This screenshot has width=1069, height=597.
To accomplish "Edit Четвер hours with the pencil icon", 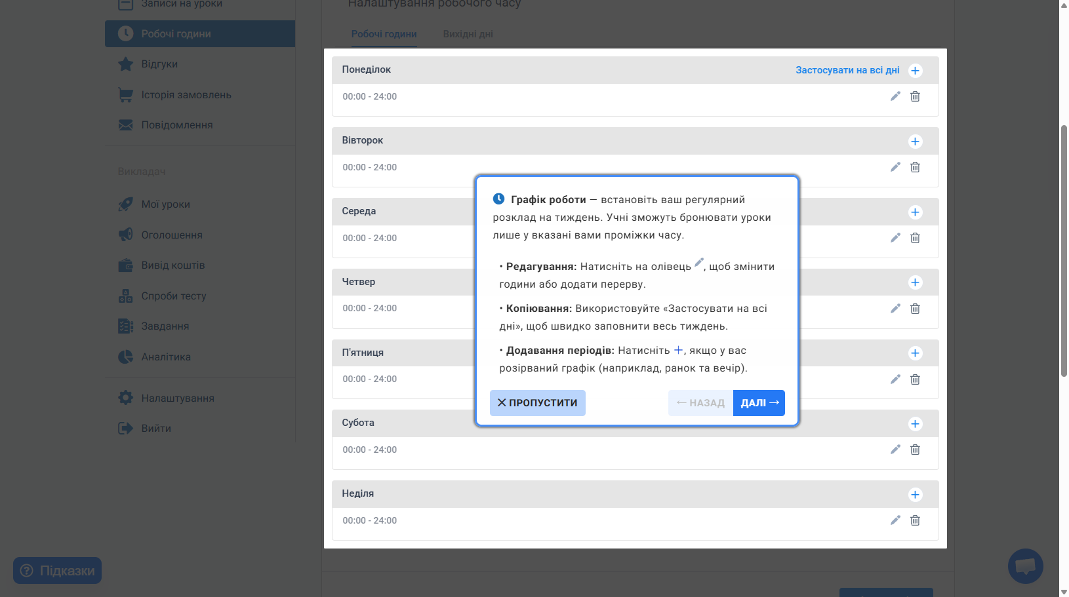I will tap(895, 309).
